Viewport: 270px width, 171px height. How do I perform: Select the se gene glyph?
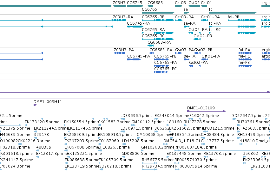pos(186,13)
